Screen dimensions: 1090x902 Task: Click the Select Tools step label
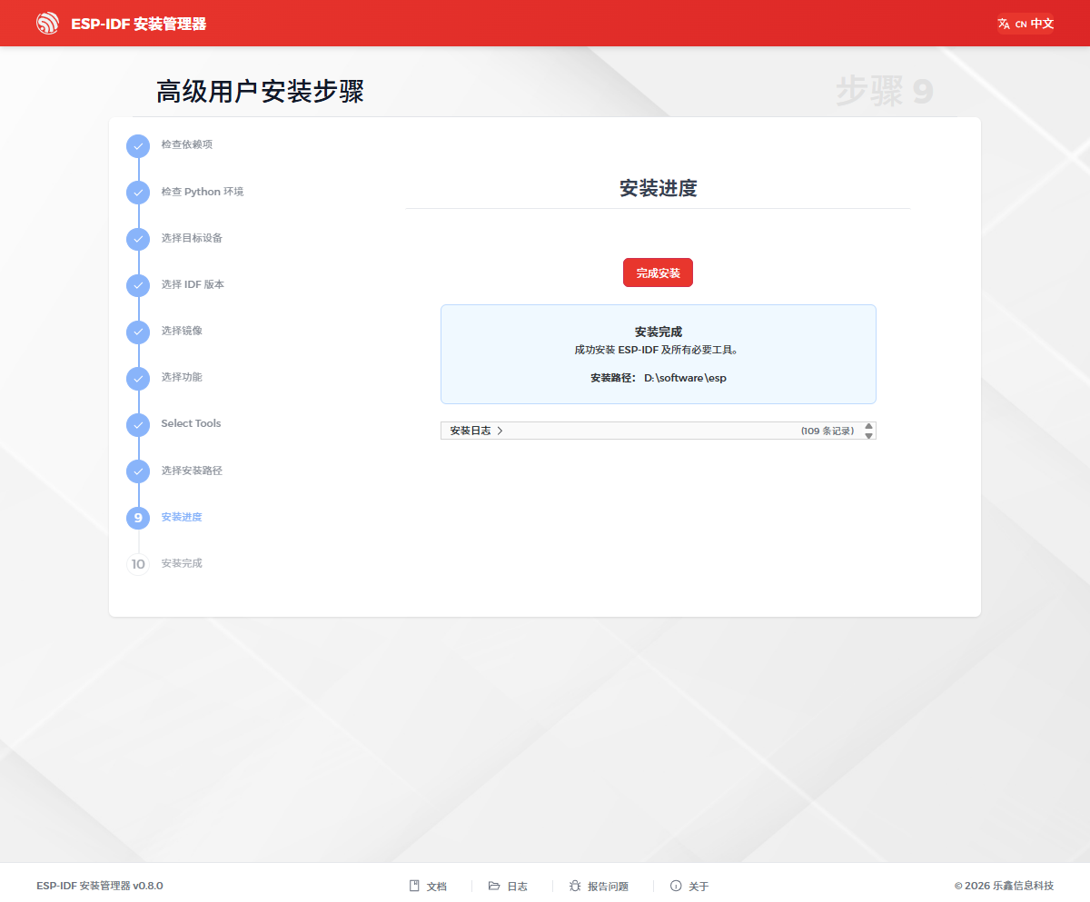[191, 423]
